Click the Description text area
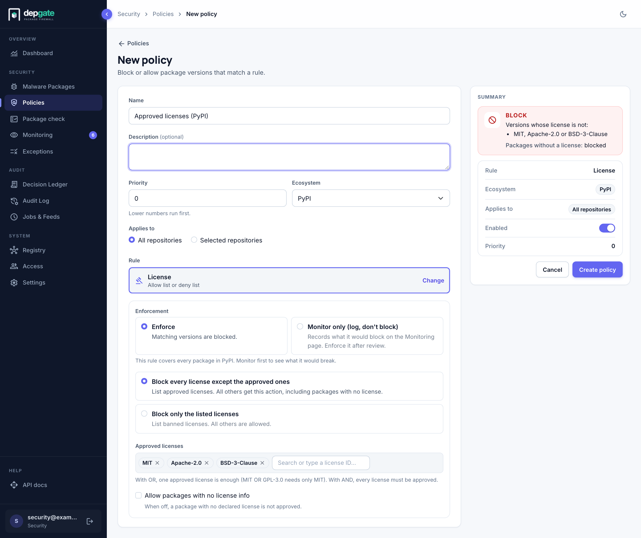The height and width of the screenshot is (538, 641). [289, 157]
